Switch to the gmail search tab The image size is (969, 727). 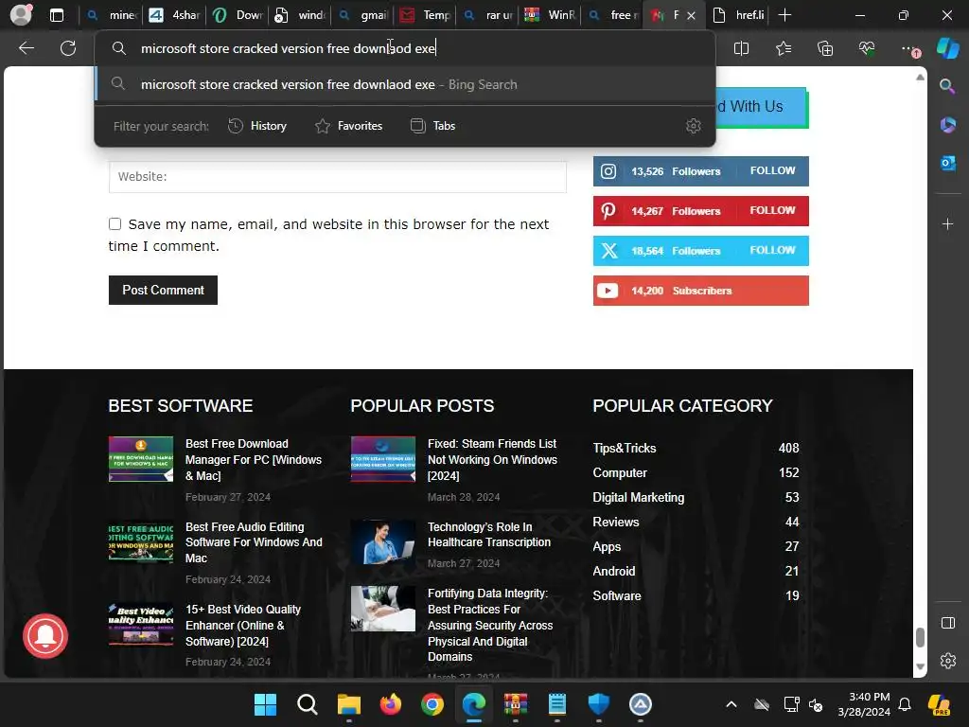[362, 15]
